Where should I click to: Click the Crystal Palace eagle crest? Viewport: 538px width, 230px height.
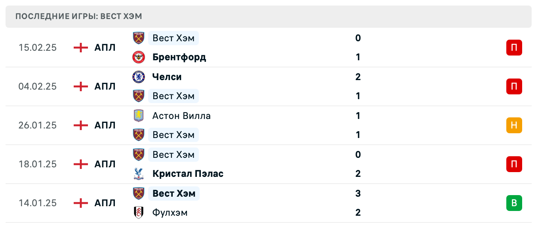[138, 174]
